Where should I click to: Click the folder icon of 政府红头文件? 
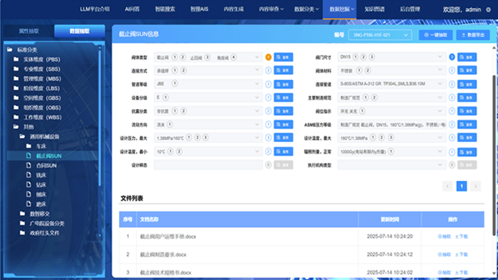[22, 232]
